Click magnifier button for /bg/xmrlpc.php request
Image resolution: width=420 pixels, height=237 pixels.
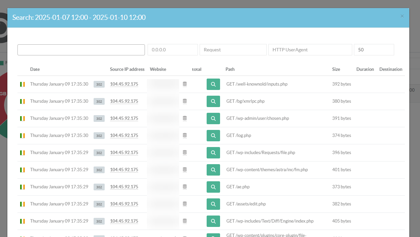213,101
